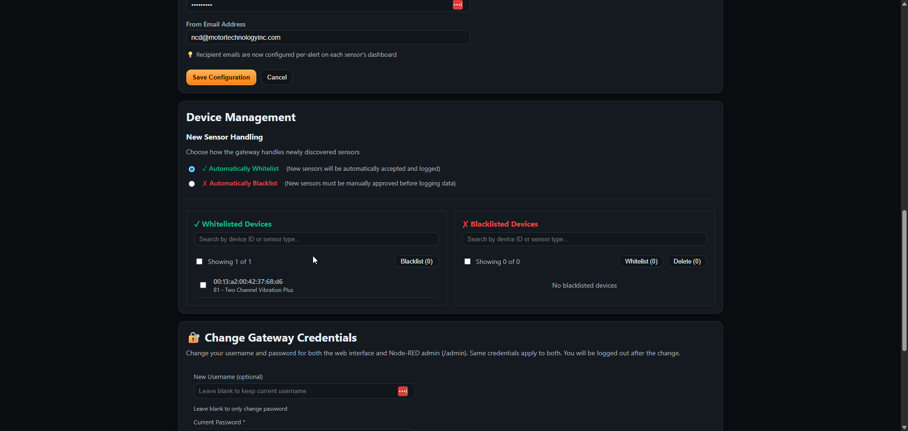Click password manager icon in password field

pos(457,5)
